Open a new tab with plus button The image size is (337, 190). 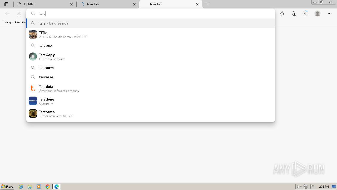[208, 4]
